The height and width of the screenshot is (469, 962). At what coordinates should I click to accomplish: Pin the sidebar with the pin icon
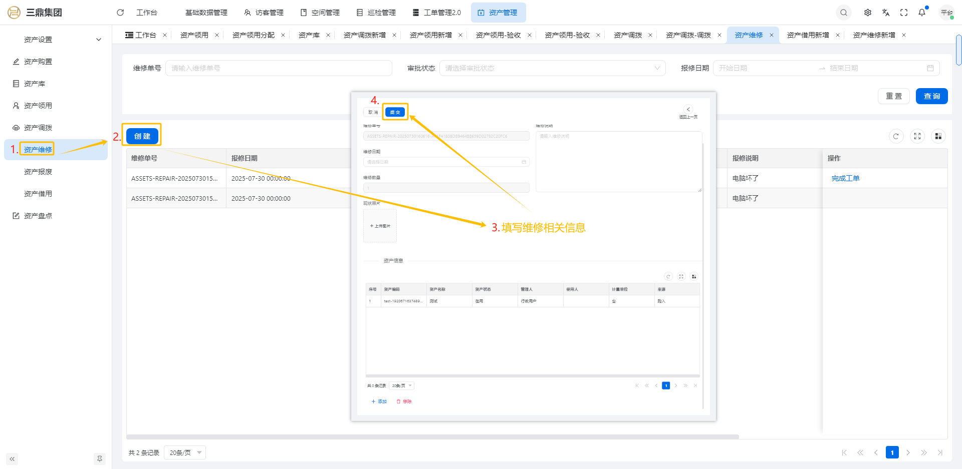tap(99, 459)
